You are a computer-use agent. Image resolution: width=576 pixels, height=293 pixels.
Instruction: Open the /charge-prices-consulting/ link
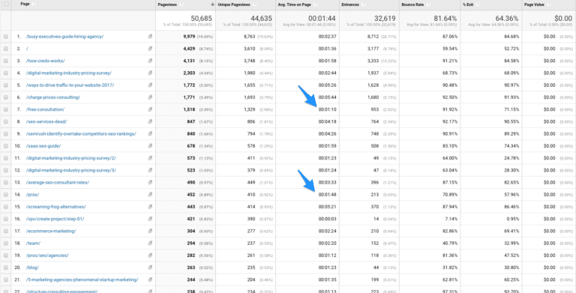53,97
